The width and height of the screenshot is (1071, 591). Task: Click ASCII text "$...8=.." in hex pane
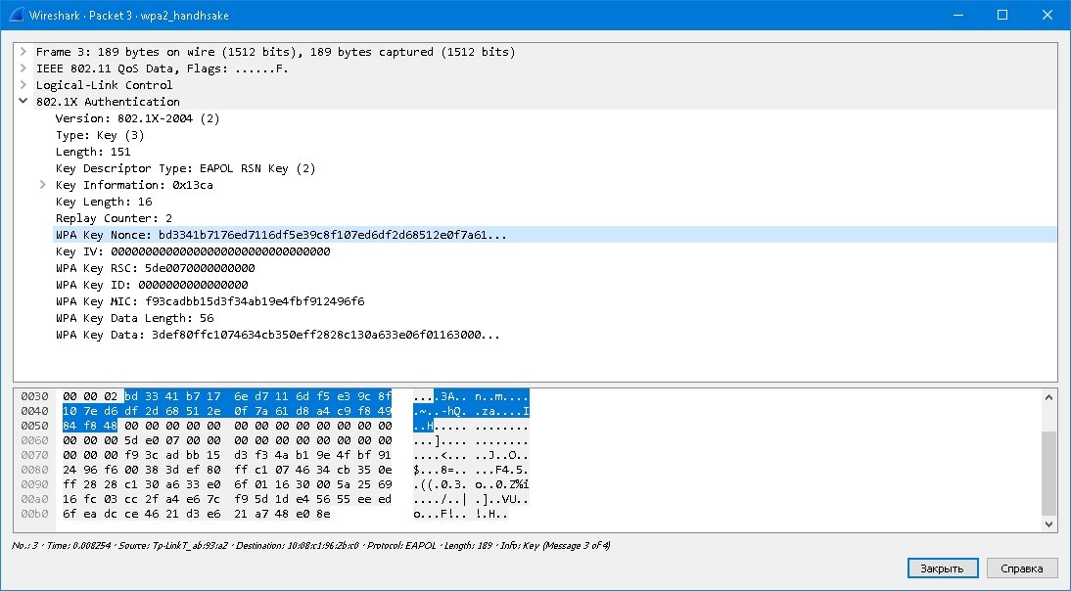(440, 470)
